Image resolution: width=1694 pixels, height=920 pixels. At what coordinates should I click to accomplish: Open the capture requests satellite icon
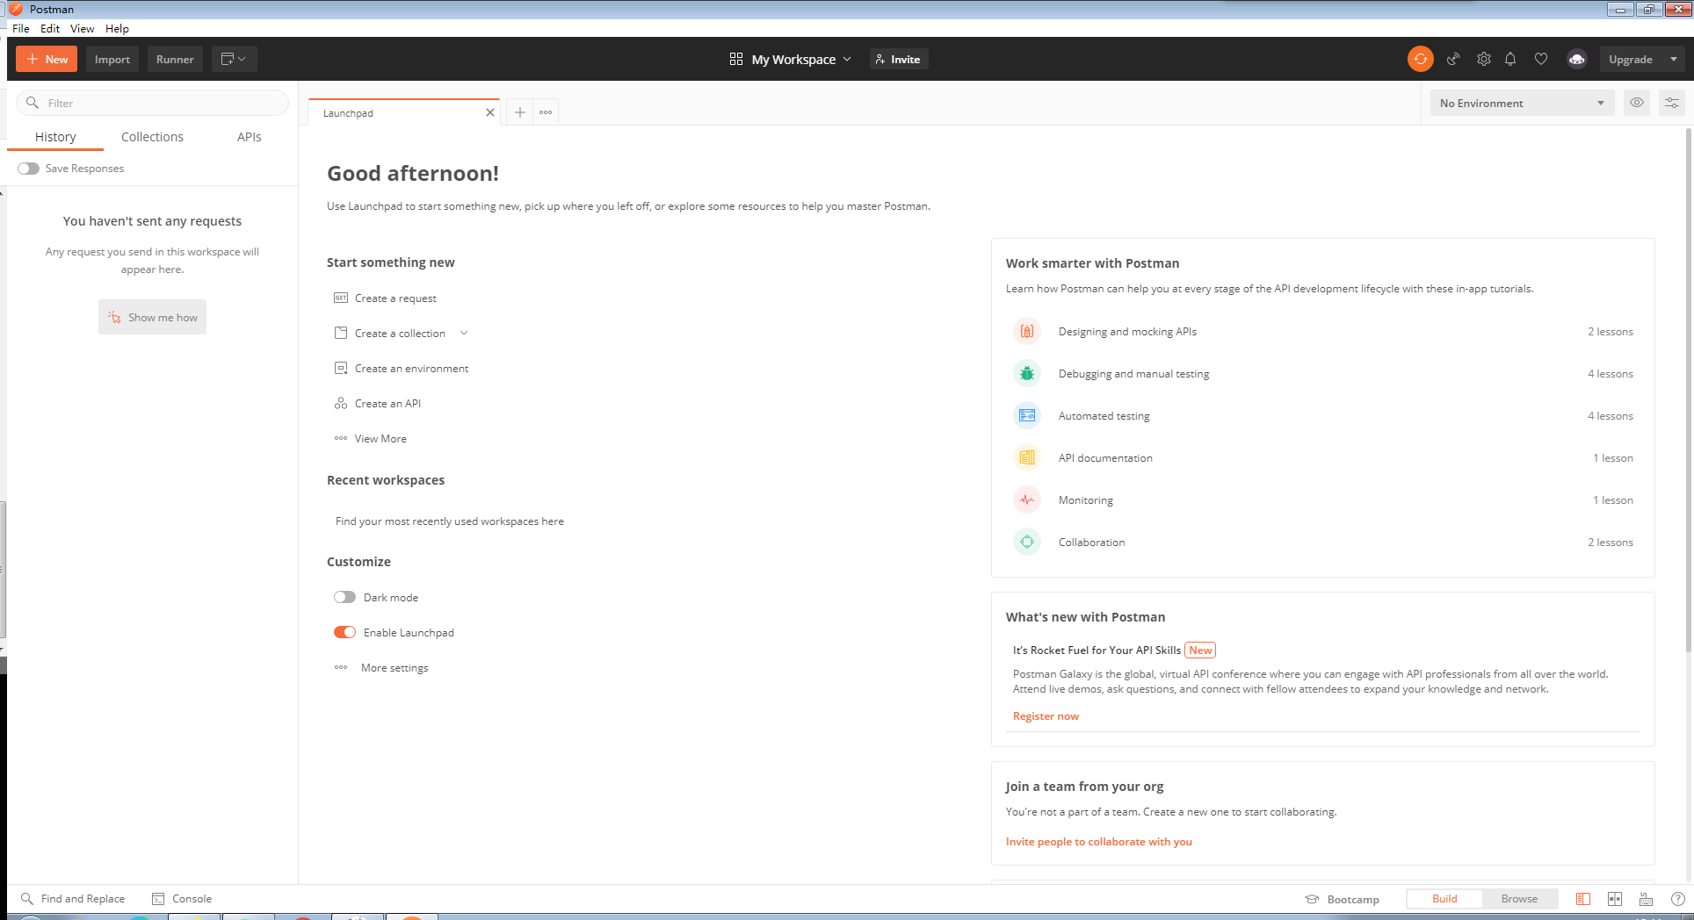pos(1453,59)
